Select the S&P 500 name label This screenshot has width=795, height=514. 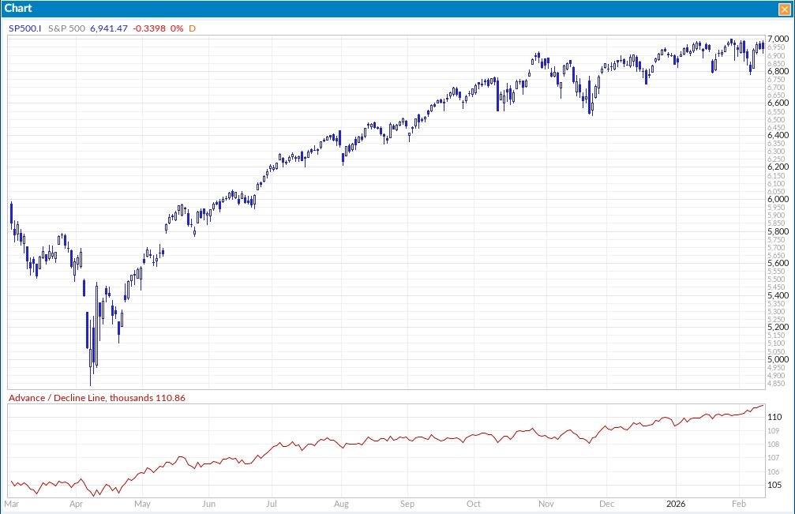point(68,28)
